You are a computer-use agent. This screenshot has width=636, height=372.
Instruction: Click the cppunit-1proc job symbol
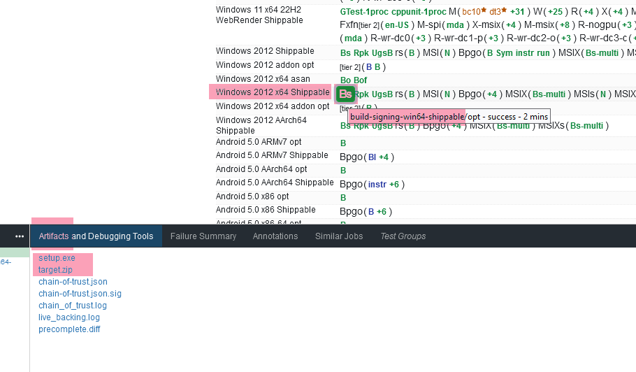pyautogui.click(x=418, y=12)
